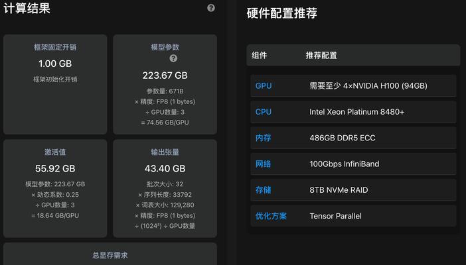Click the 总显存需求 card heading
Screen dimensions: 466x265
[x=110, y=255]
